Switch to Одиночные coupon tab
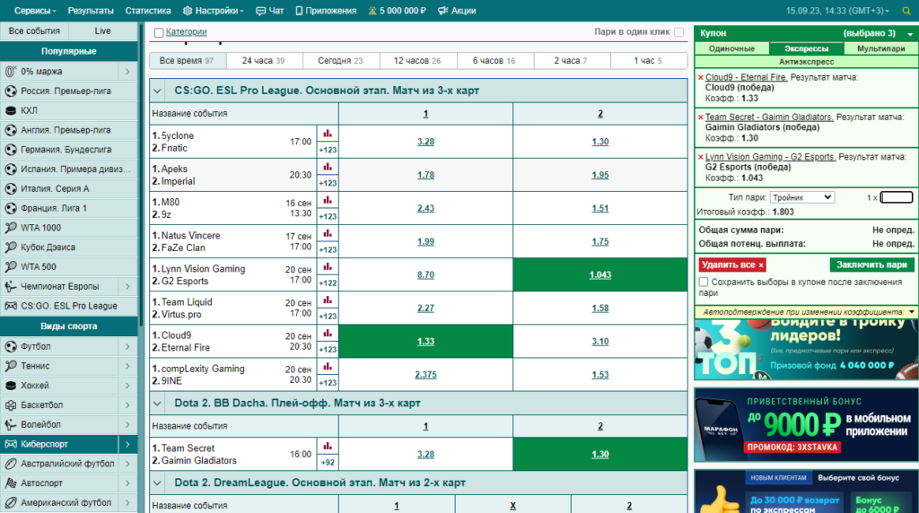The width and height of the screenshot is (919, 513). coord(731,48)
